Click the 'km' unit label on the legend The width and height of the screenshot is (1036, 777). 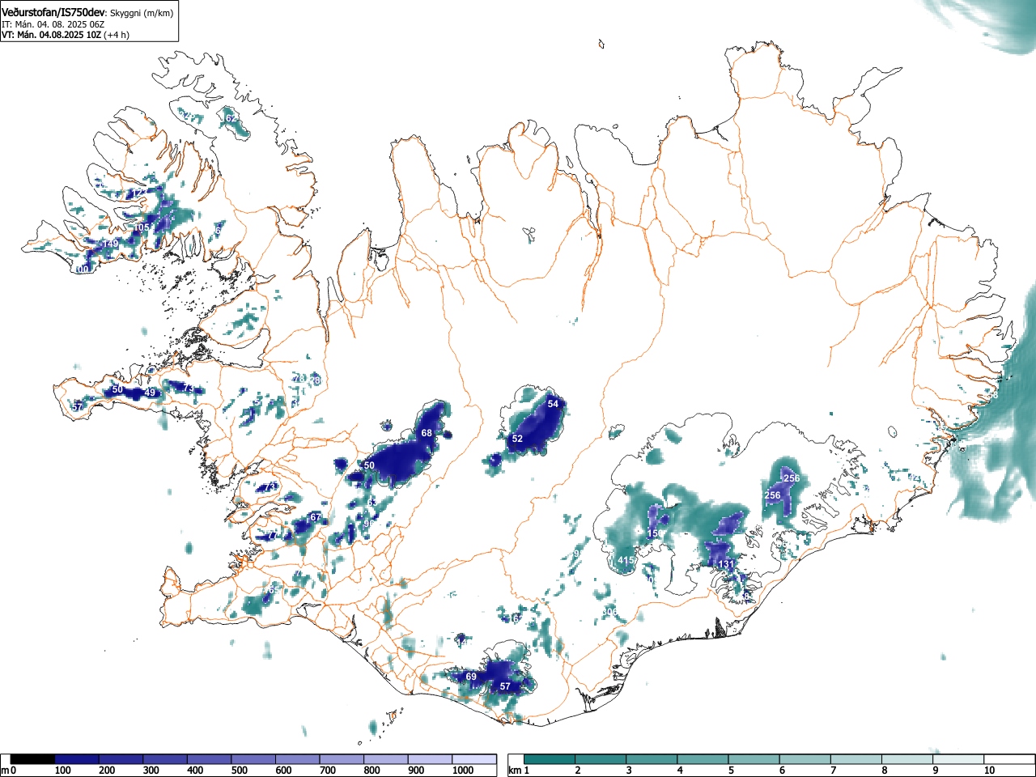pyautogui.click(x=515, y=771)
